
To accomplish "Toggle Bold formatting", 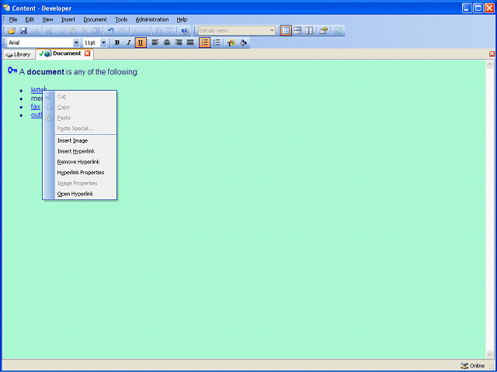I will coord(117,43).
